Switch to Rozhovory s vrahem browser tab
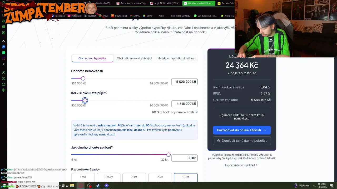The height and width of the screenshot is (189, 337). coord(131,3)
